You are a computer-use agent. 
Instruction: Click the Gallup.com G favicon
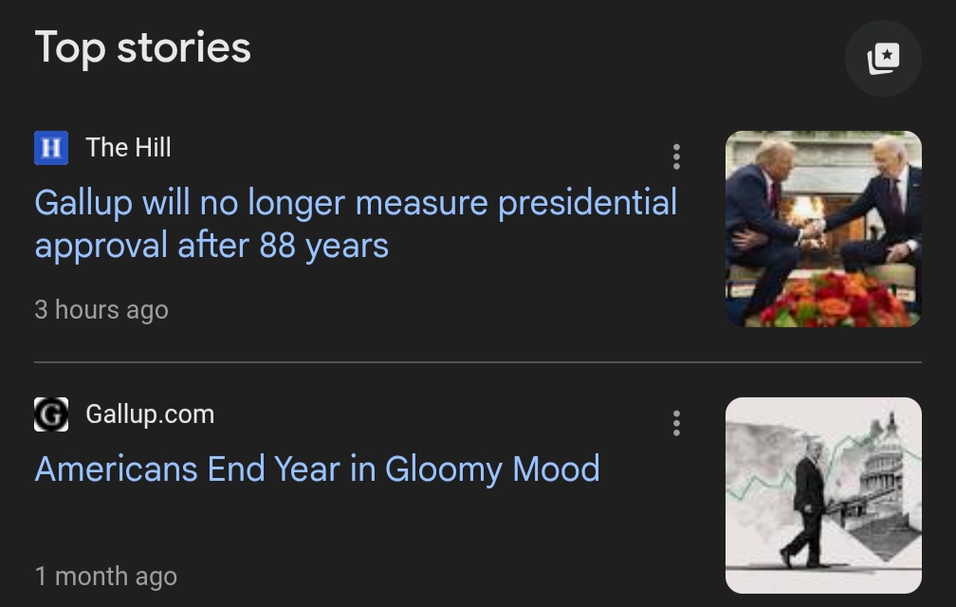[x=51, y=414]
